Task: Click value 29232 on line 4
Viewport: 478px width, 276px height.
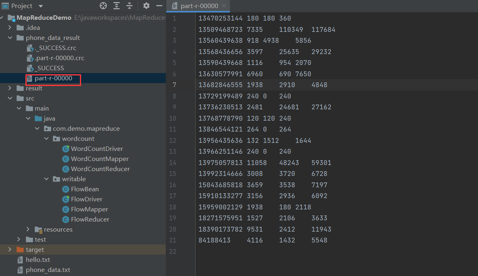Action: coord(321,52)
